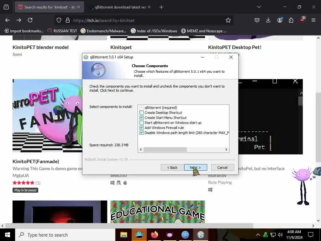Click components list left scroll arrow
Image resolution: width=321 pixels, height=241 pixels.
coord(141,150)
